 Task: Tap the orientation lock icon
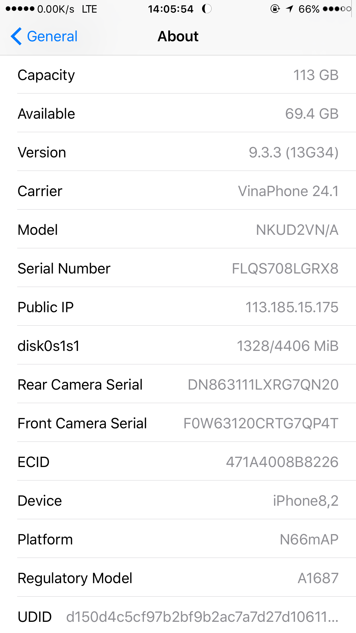coord(275,9)
